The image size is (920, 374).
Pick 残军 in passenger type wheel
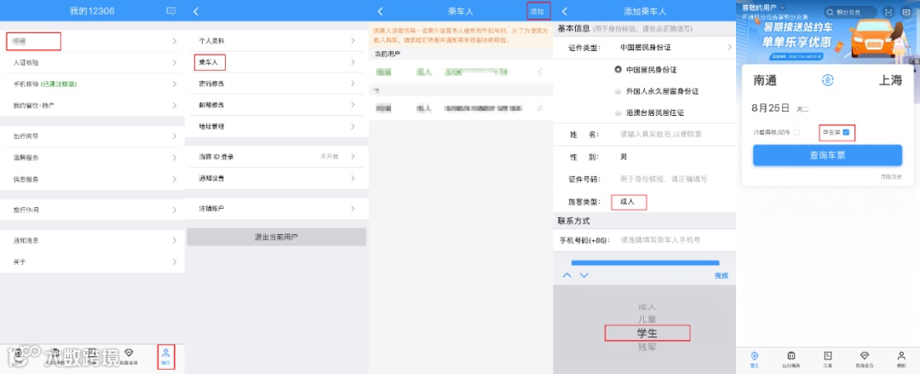647,347
